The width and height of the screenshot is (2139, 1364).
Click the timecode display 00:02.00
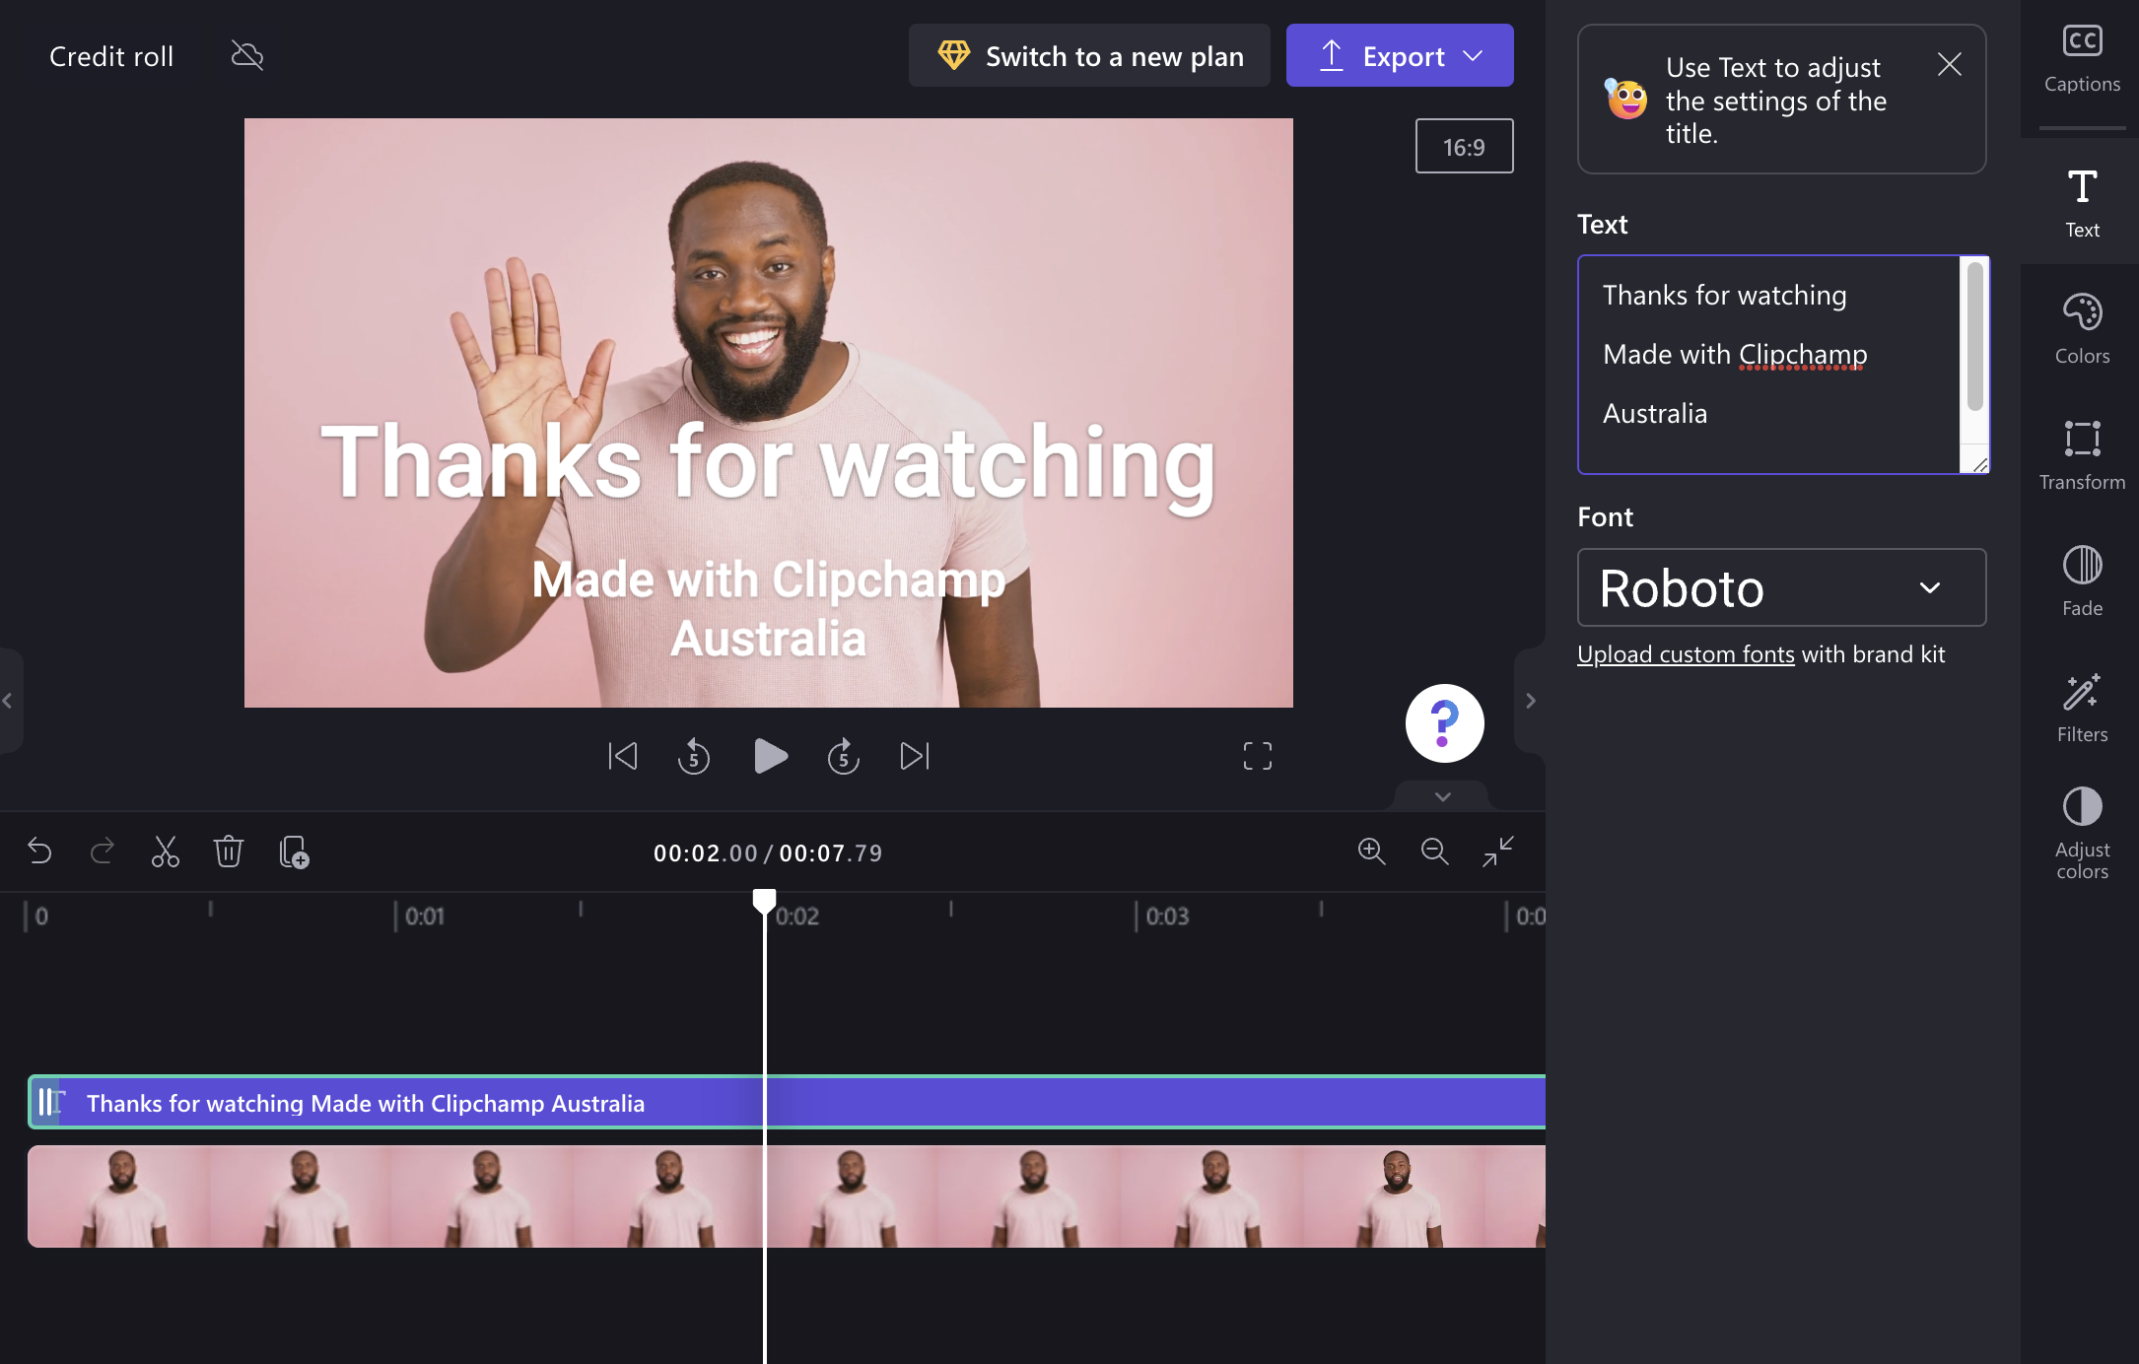tap(706, 853)
